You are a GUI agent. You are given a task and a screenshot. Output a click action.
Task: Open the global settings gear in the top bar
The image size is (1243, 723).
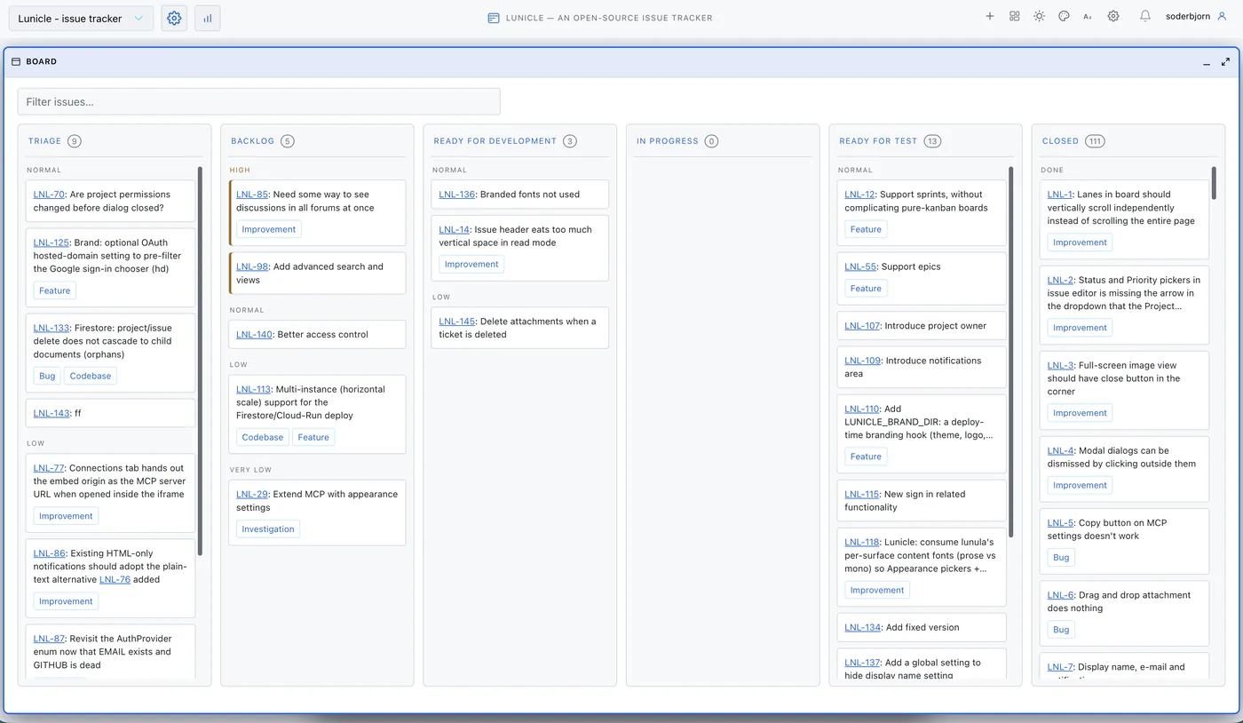point(1113,16)
